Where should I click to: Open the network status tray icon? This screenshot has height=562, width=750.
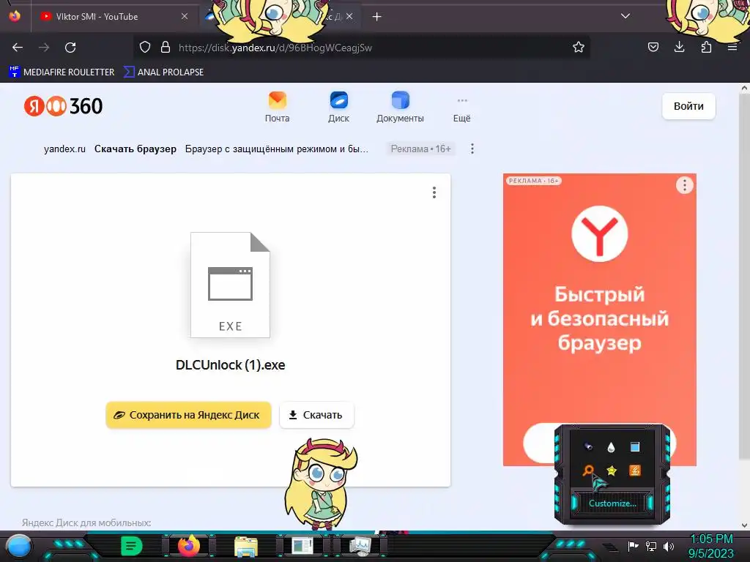(x=651, y=546)
